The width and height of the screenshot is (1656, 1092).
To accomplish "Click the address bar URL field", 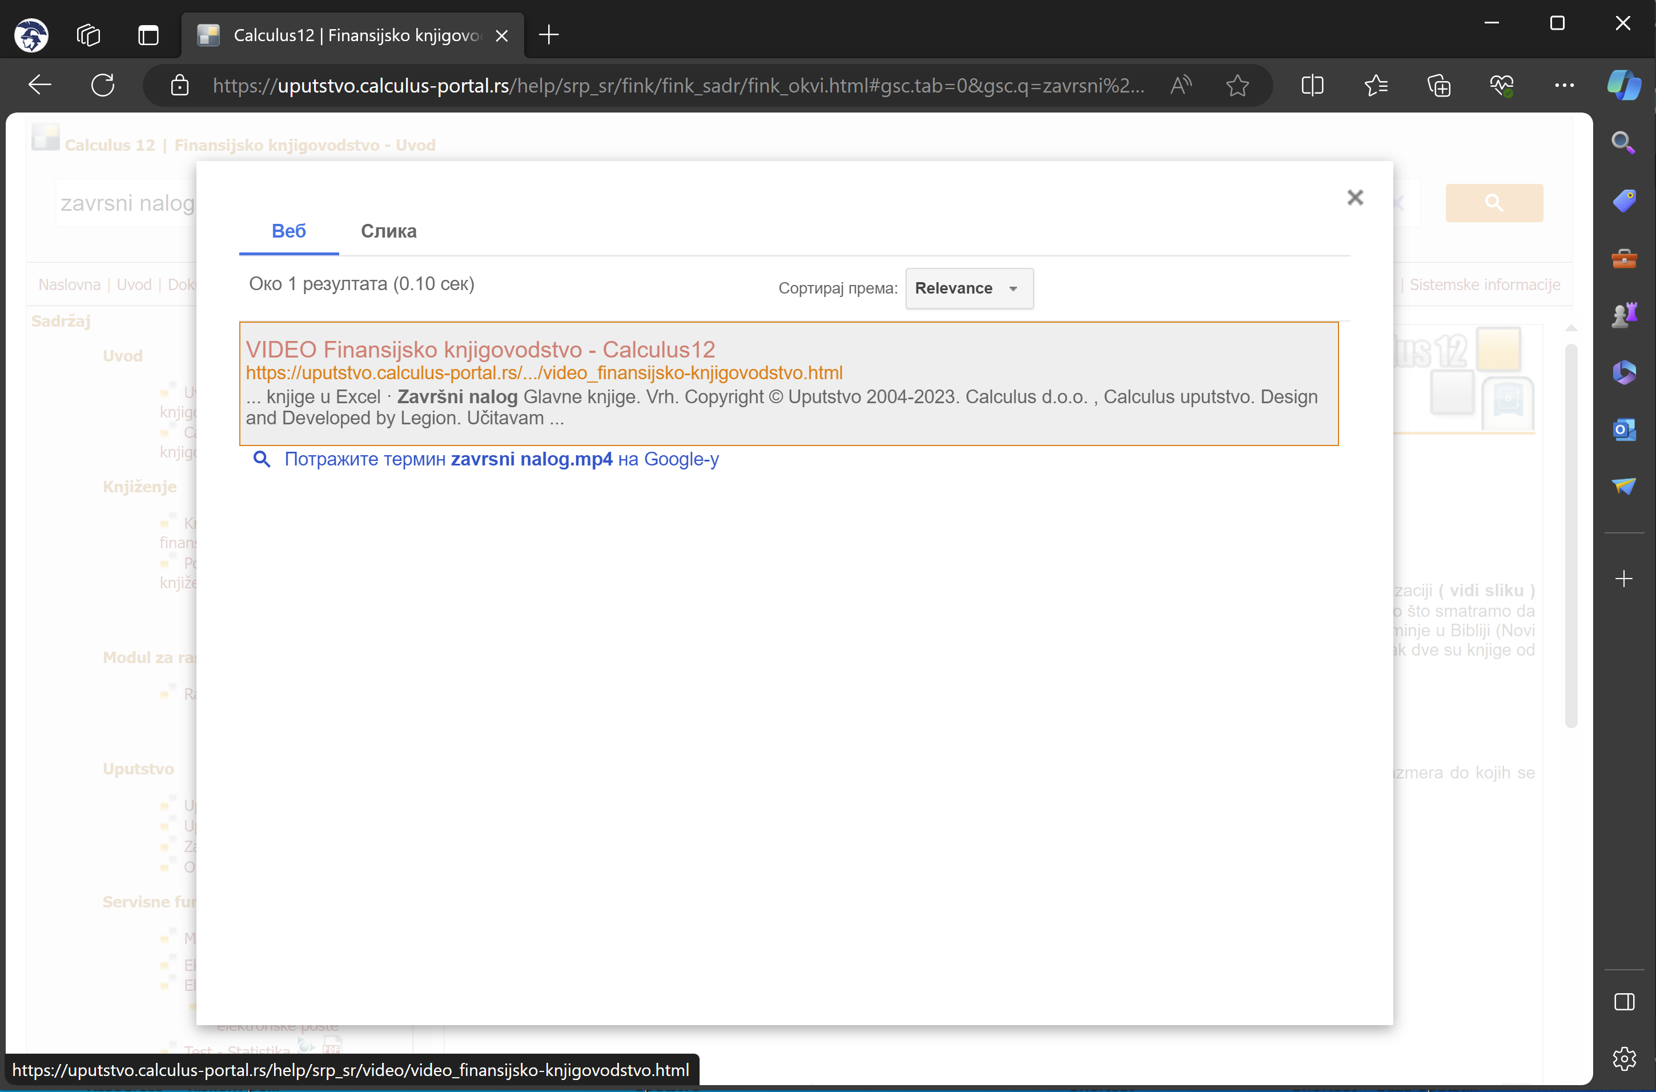I will 679,86.
